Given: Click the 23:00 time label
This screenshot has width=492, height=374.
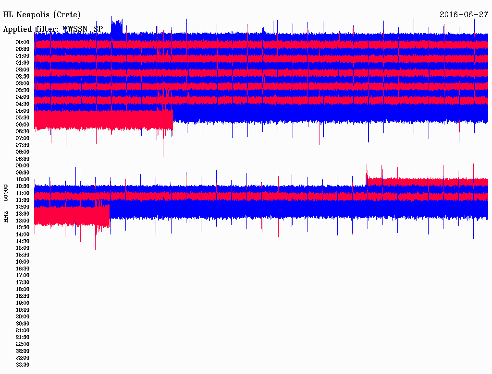Looking at the screenshot, I should (x=23, y=358).
